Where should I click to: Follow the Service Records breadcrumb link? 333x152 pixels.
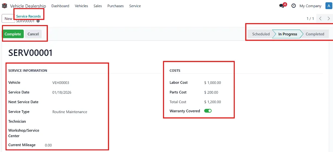[x=28, y=16]
